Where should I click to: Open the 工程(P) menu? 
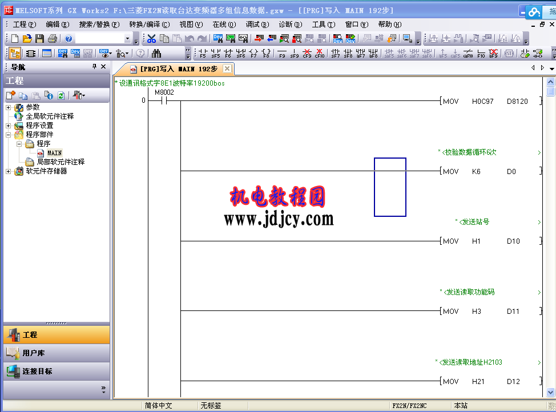25,25
